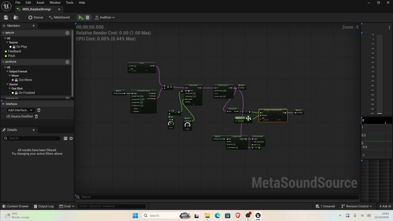Open Noise node Type dropdown
Screen dimensions: 393x221
pyautogui.click(x=139, y=71)
